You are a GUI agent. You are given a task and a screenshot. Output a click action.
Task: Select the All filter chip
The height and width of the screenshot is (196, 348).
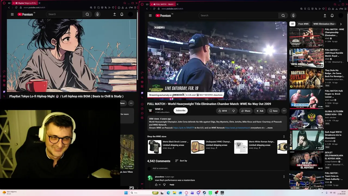pyautogui.click(x=292, y=24)
